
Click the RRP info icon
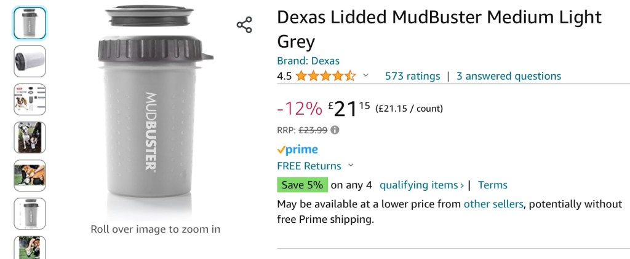point(335,130)
